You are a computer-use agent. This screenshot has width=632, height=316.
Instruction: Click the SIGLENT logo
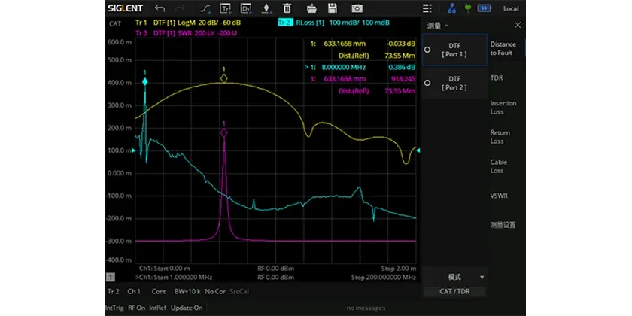click(x=126, y=8)
